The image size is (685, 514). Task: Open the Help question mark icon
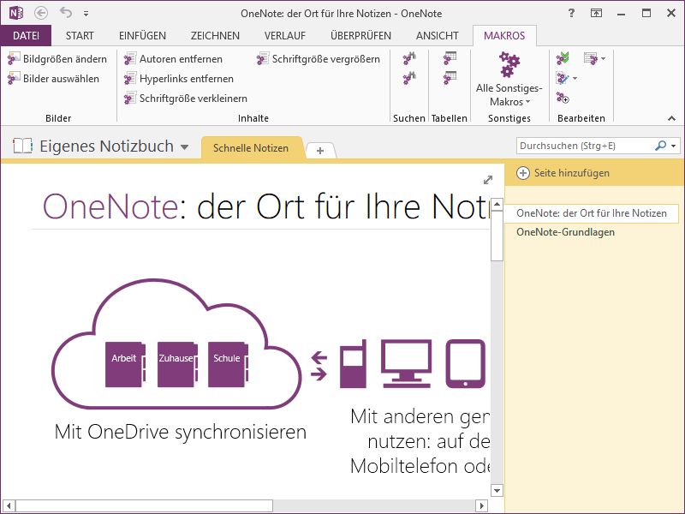point(571,13)
